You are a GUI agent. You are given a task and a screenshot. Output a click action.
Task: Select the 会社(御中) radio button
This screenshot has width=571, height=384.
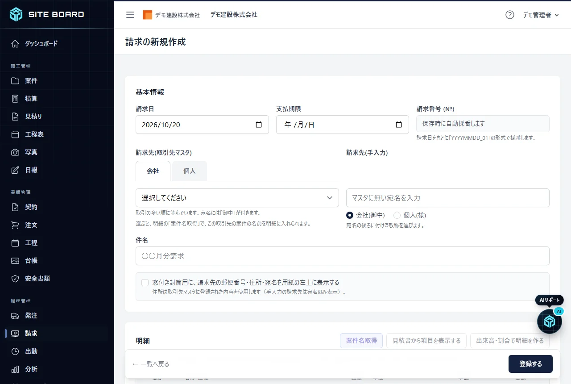coord(350,215)
